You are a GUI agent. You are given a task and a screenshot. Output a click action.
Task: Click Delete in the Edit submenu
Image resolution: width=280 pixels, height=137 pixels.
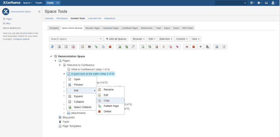[107, 111]
